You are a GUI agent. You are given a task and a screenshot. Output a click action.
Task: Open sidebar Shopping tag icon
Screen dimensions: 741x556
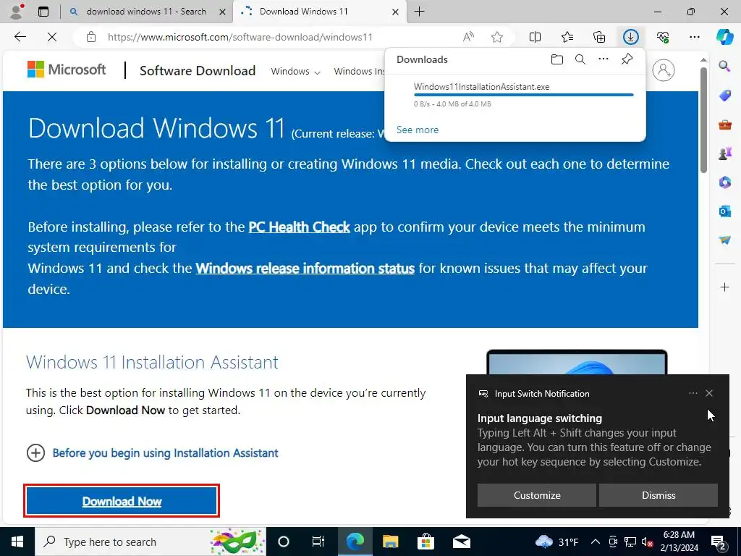[x=724, y=96]
